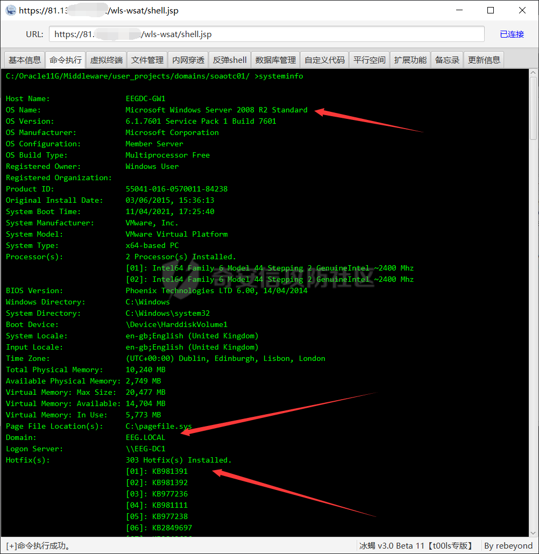Maximize the shell window
Image resolution: width=539 pixels, height=554 pixels.
pos(491,10)
